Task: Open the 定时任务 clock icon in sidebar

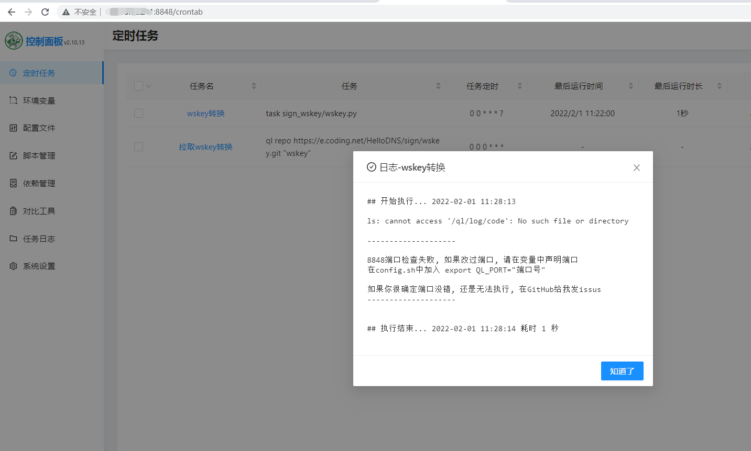Action: [x=13, y=73]
